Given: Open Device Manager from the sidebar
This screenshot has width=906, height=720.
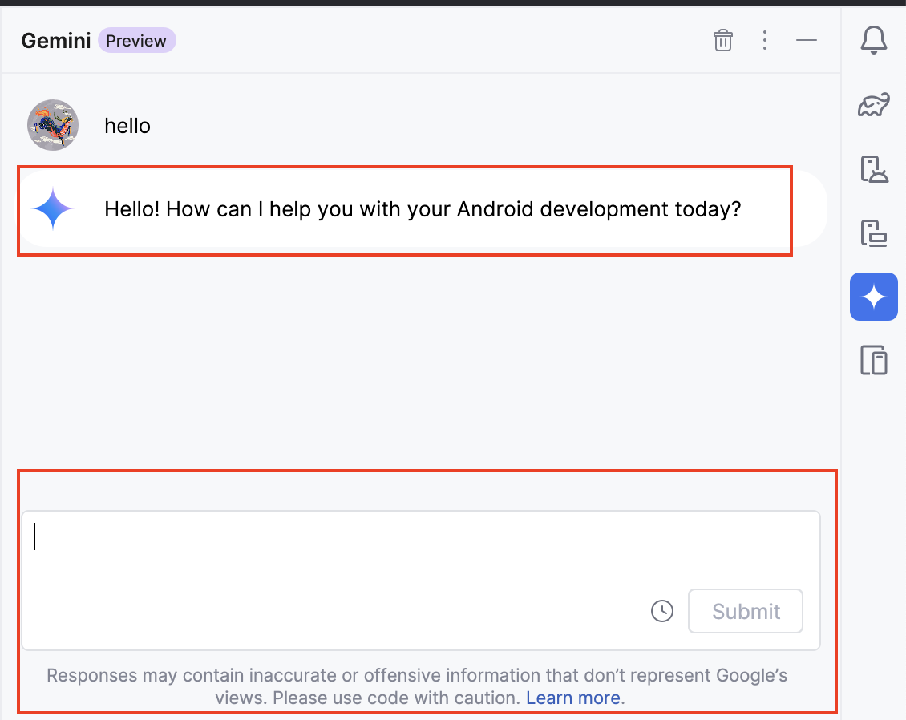Looking at the screenshot, I should click(x=873, y=169).
